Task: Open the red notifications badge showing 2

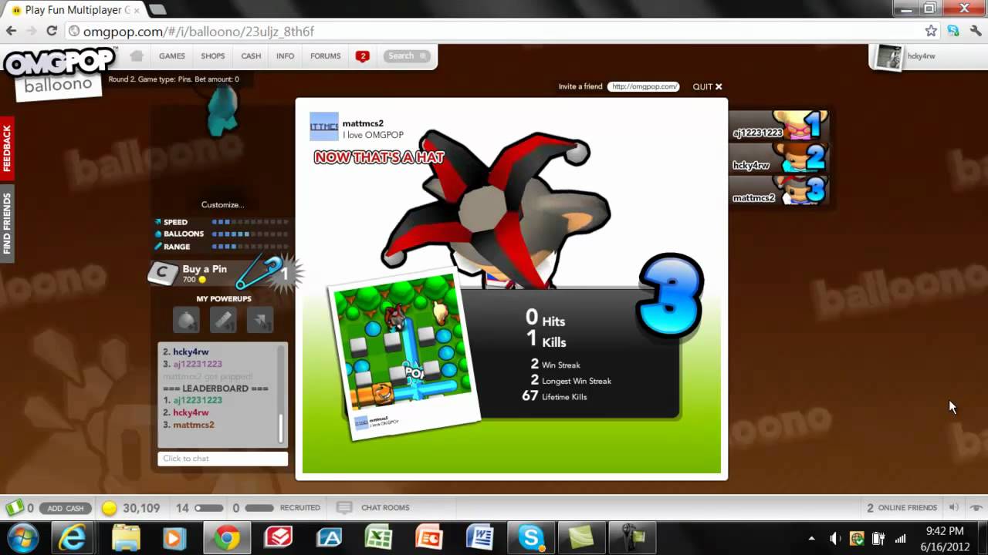Action: pyautogui.click(x=362, y=56)
